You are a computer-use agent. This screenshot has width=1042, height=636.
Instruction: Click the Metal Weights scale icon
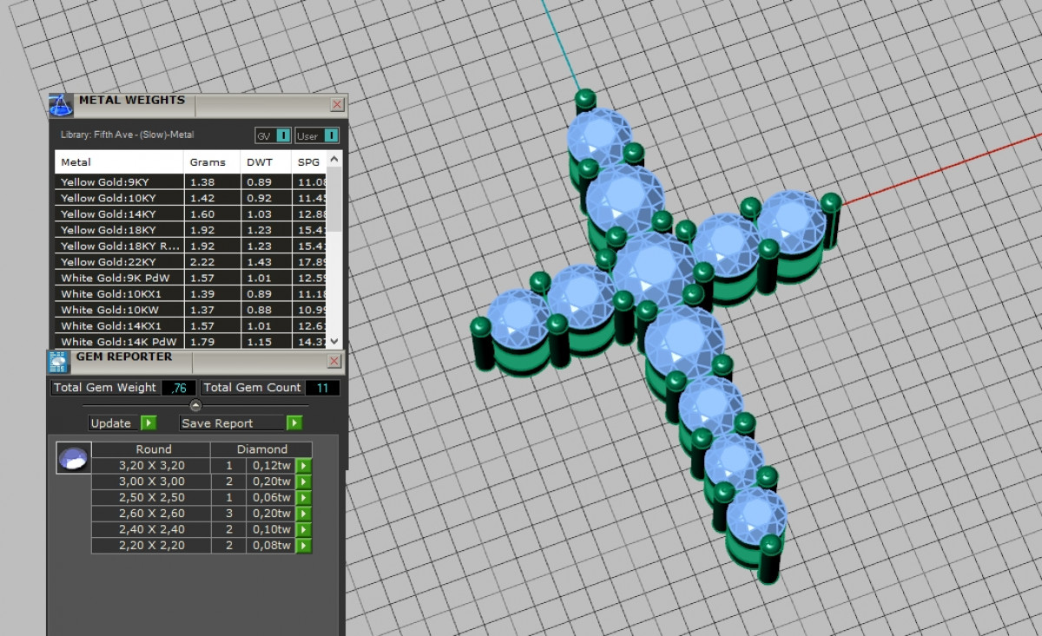[x=61, y=106]
